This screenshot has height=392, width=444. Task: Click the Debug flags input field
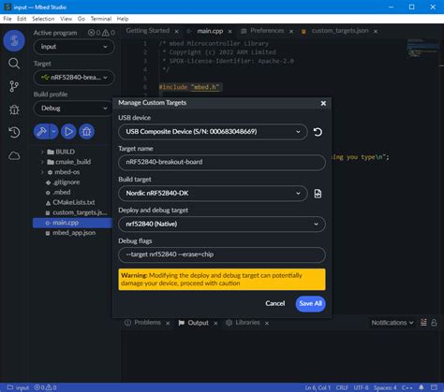coord(222,254)
